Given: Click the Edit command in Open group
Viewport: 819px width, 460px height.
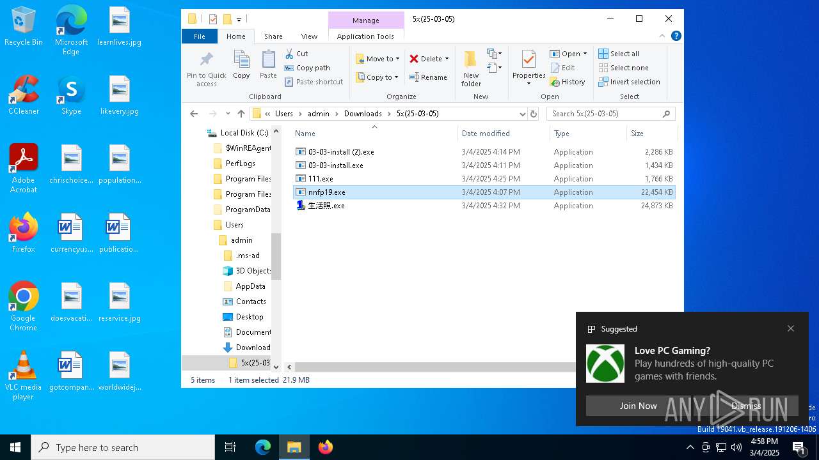Looking at the screenshot, I should (562, 68).
